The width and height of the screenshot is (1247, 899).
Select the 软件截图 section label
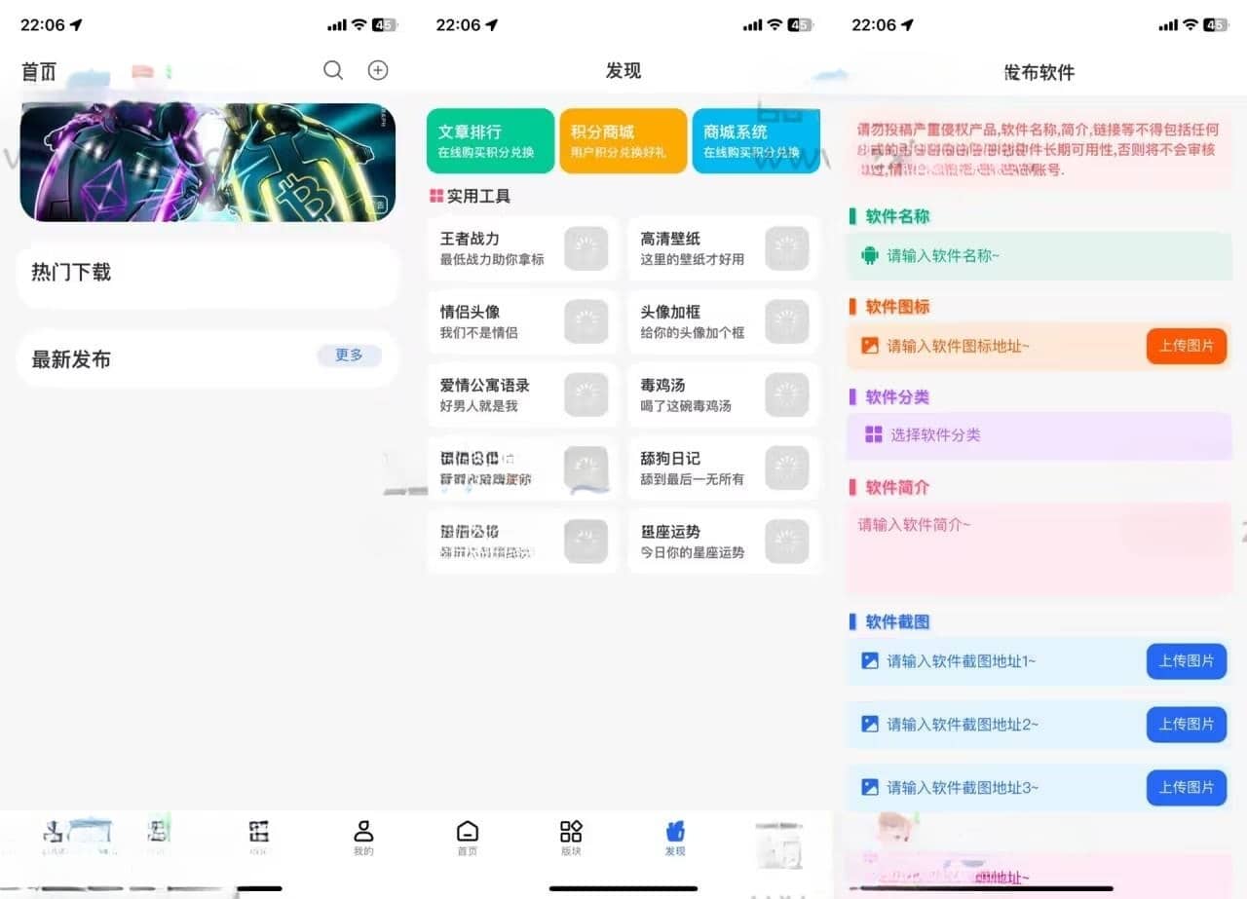pos(897,621)
